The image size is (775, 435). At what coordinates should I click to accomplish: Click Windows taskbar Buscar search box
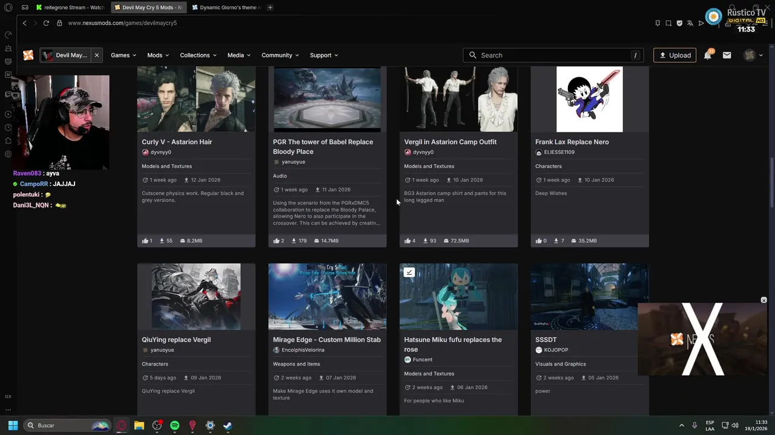coord(67,425)
